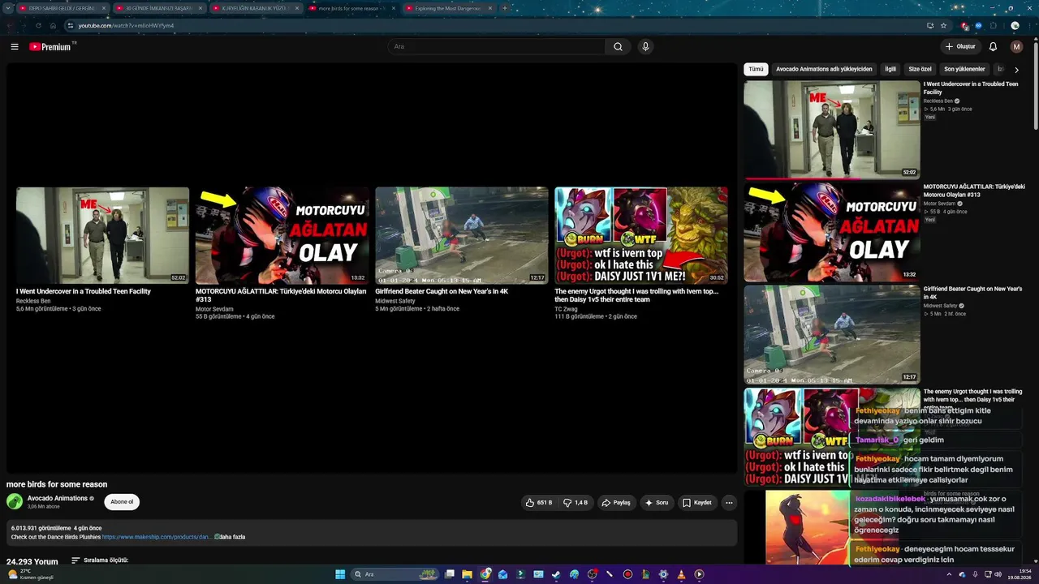Open File Explorer from the taskbar
This screenshot has height=584, width=1039.
coord(468,574)
